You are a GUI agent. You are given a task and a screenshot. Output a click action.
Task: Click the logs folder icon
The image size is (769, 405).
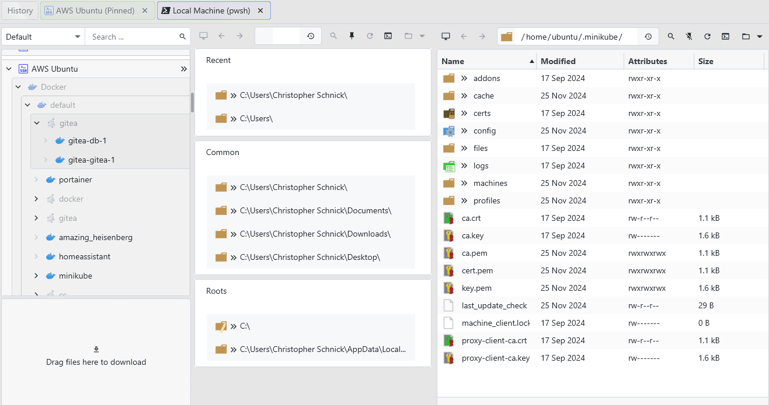pyautogui.click(x=448, y=166)
